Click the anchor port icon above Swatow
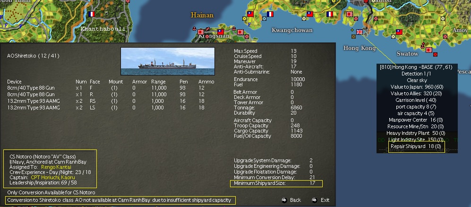The height and width of the screenshot is (207, 471). tap(423, 45)
